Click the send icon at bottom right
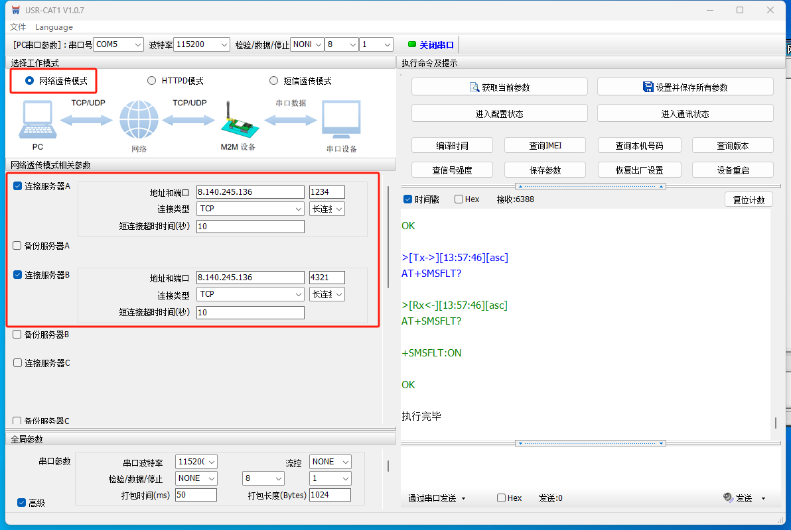Screen dimensions: 791x530 (x=728, y=498)
